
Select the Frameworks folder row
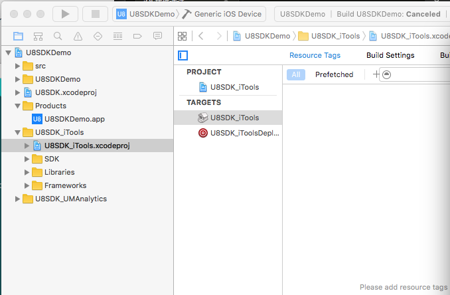[87, 185]
